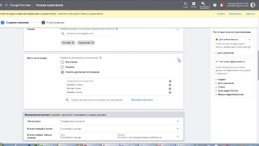Select Указать другое местоположение radio option

click(62, 72)
